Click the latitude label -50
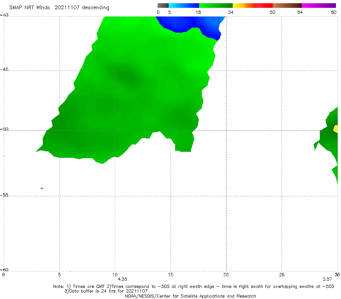Screen dimensions: 341x299 4,129
